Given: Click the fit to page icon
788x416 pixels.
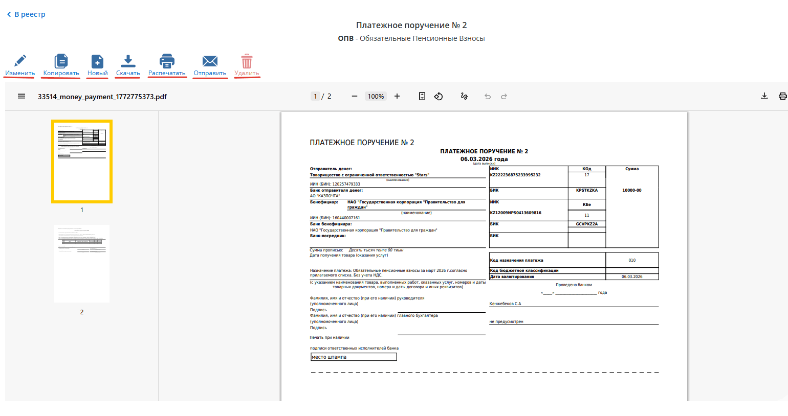Looking at the screenshot, I should (x=422, y=96).
